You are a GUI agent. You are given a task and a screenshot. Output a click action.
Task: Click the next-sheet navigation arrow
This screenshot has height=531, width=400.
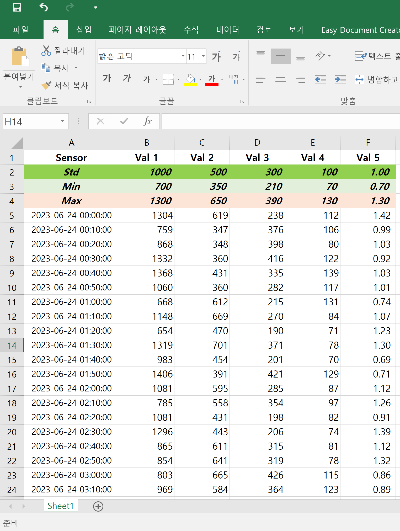24,506
